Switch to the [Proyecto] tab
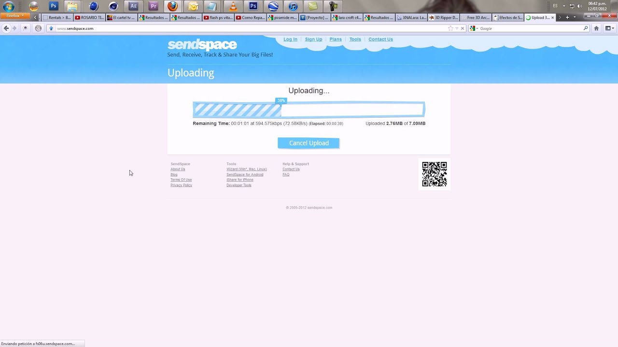Screen dimensions: 618x347 315,17
